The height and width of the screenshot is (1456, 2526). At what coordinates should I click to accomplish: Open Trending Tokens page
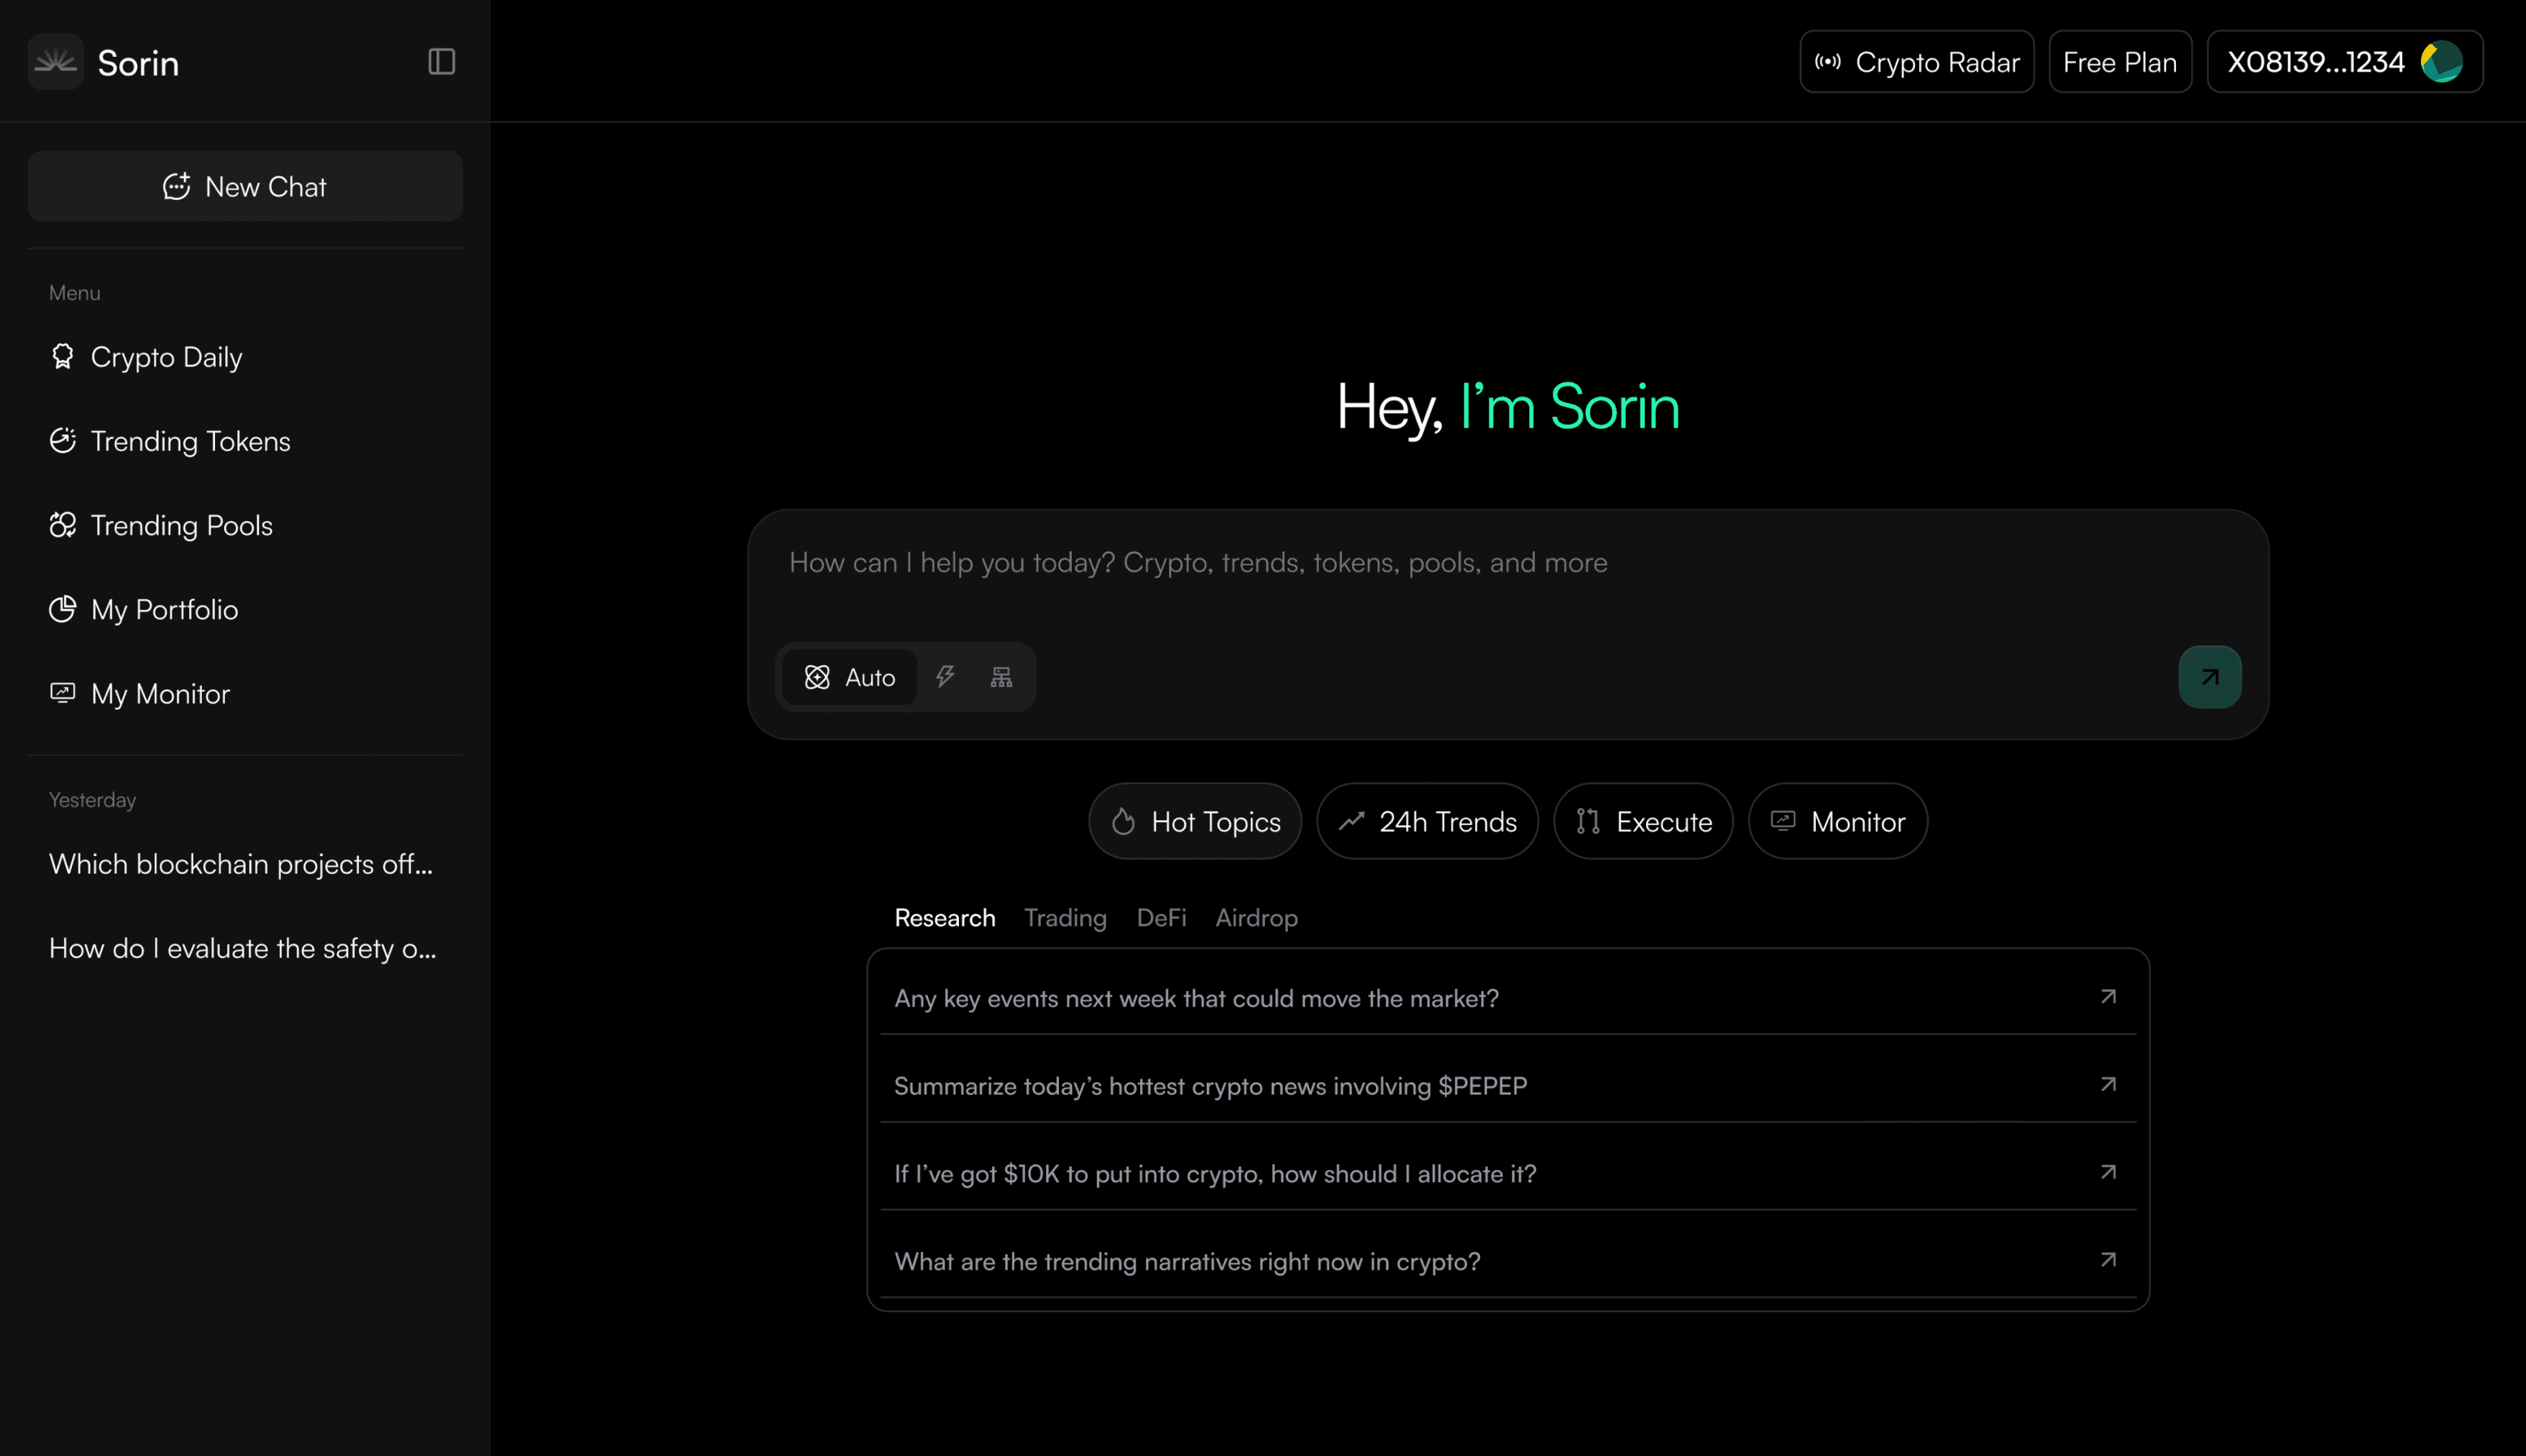(190, 441)
